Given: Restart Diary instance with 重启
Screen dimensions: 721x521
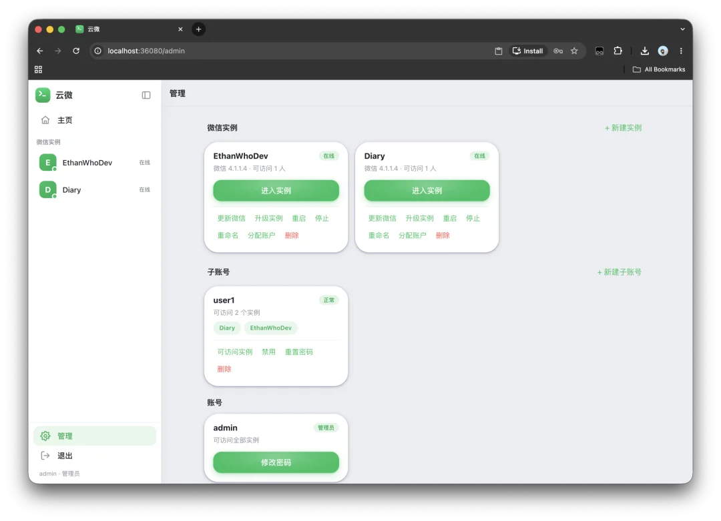Looking at the screenshot, I should [x=450, y=218].
